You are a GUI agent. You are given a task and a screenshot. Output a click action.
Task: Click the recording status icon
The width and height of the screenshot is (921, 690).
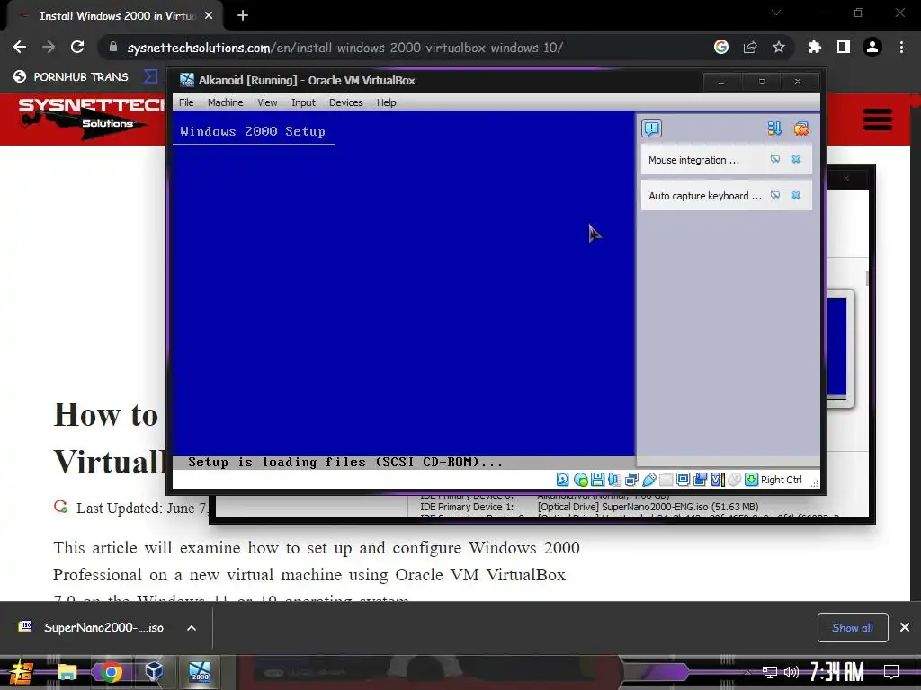[x=700, y=480]
